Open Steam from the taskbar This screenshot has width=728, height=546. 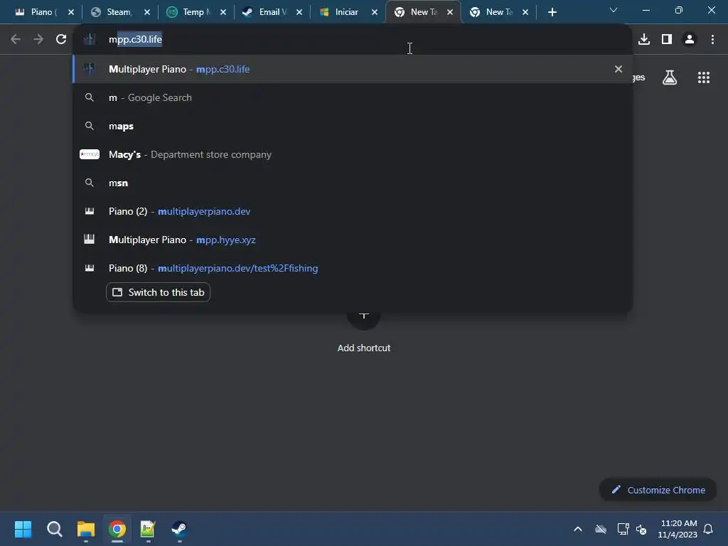179,529
